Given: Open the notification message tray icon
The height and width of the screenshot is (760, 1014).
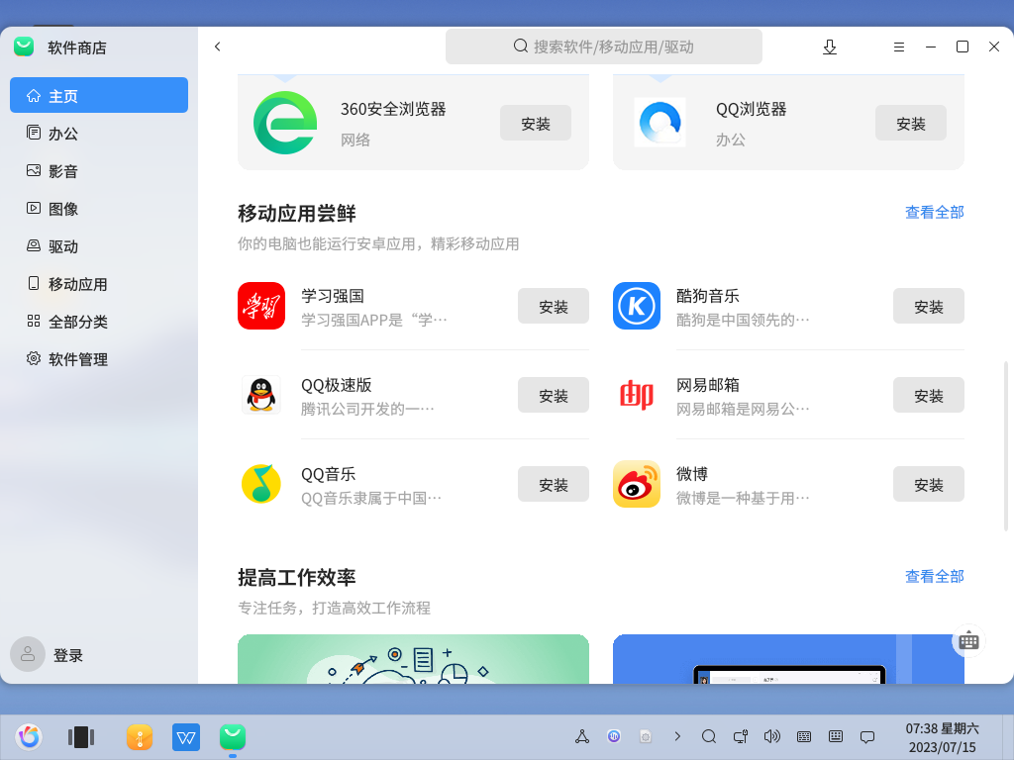Looking at the screenshot, I should tap(867, 736).
